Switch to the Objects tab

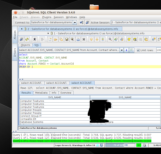pyautogui.click(x=25, y=45)
